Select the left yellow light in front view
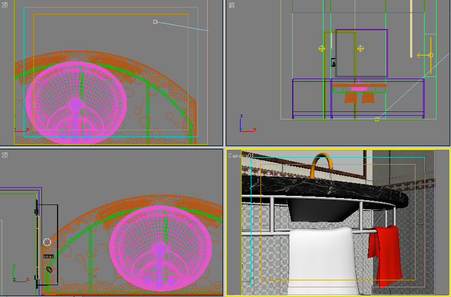This screenshot has width=451, height=297. point(322,48)
